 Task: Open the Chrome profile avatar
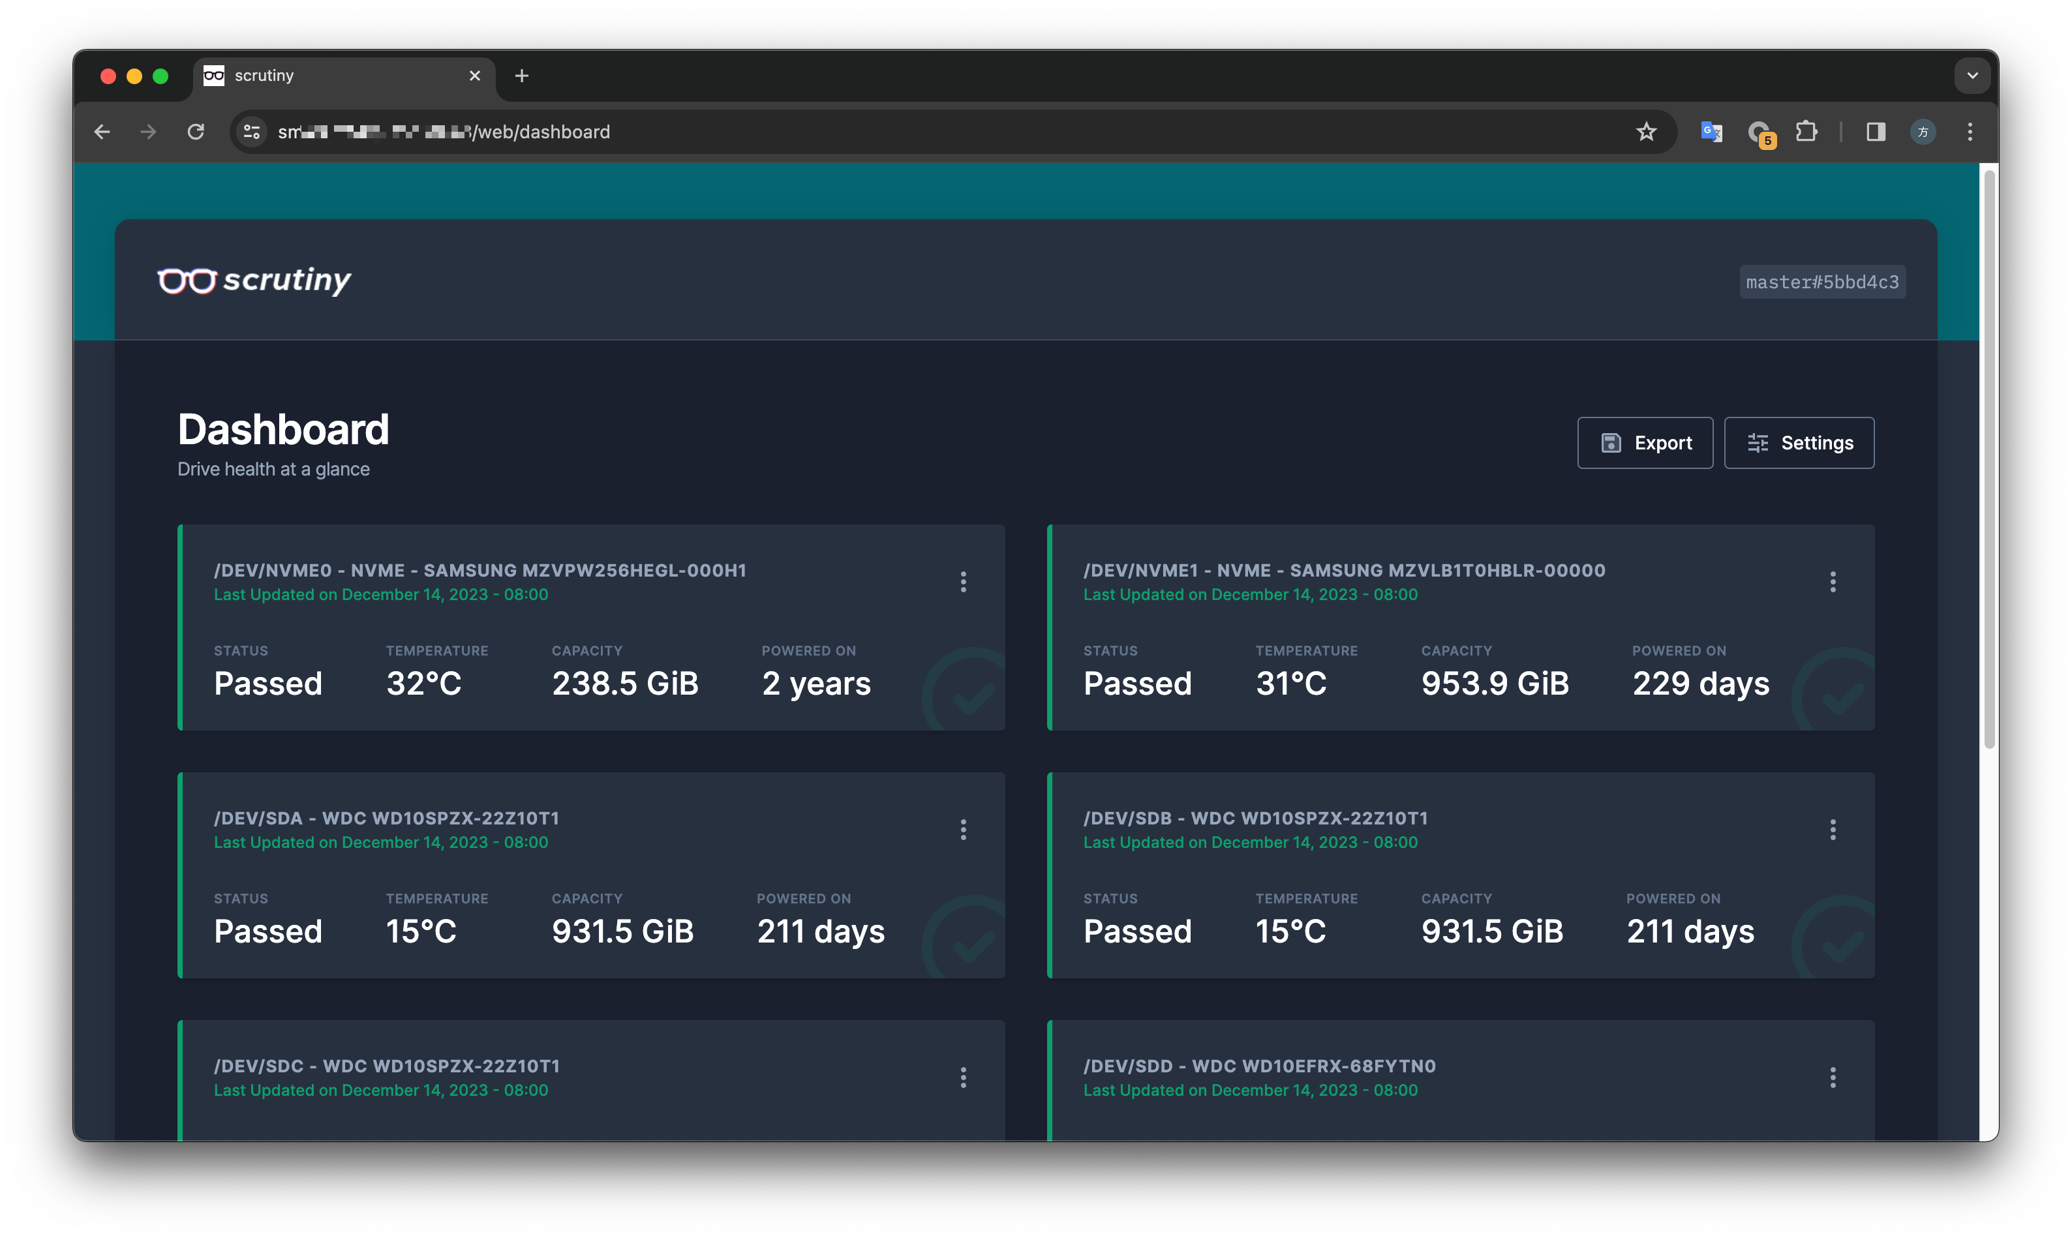click(1923, 132)
